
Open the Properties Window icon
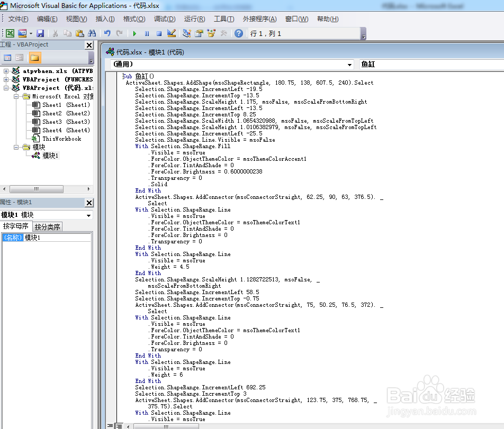[199, 33]
